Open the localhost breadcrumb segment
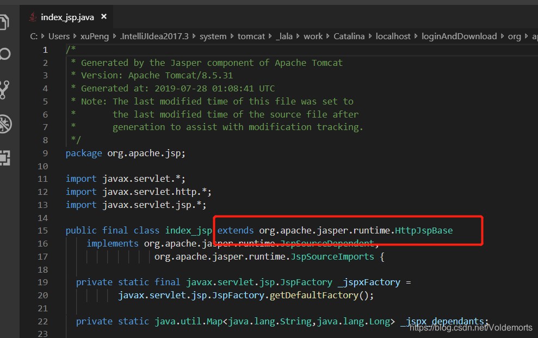 pyautogui.click(x=393, y=36)
